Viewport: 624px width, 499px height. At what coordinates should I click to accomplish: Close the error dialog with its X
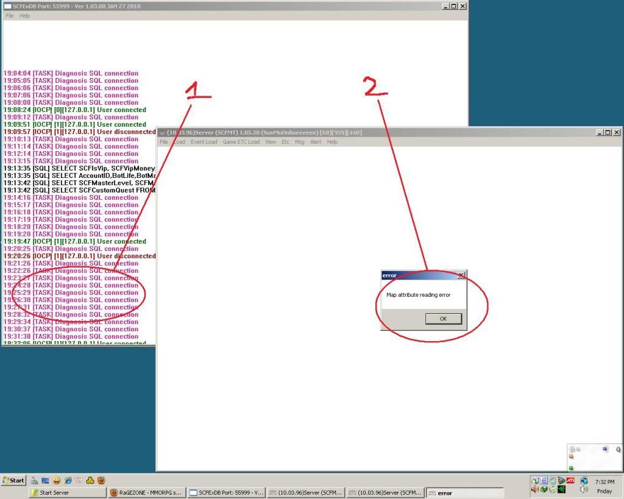[x=461, y=275]
